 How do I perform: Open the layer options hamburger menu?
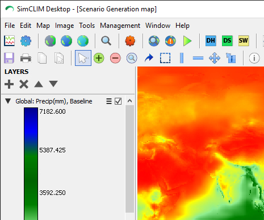coord(109,101)
